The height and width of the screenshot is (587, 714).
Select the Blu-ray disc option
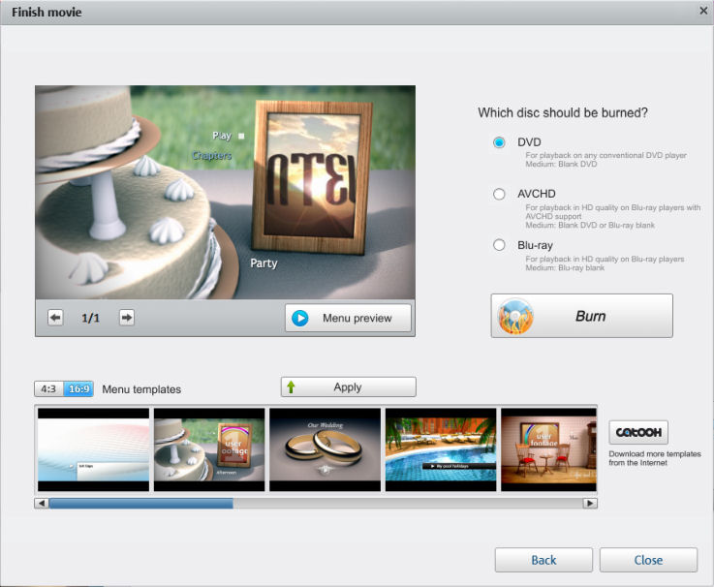[x=499, y=245]
